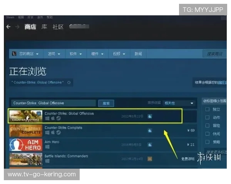Open the 相关性 sort order dropdown
This screenshot has height=184, width=231.
coord(179,103)
